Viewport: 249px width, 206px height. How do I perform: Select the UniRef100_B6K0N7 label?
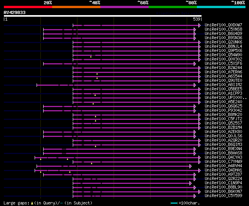(x=223, y=192)
